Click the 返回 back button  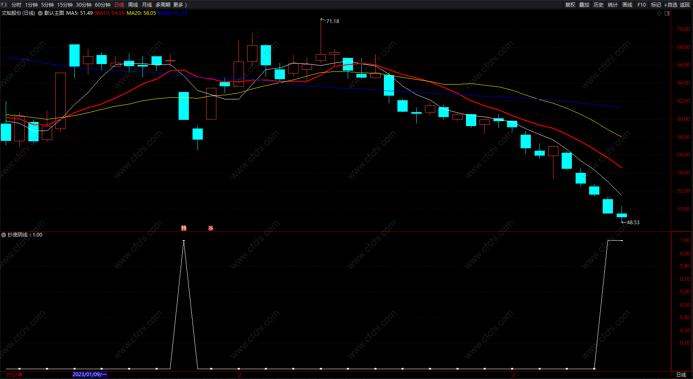point(685,5)
